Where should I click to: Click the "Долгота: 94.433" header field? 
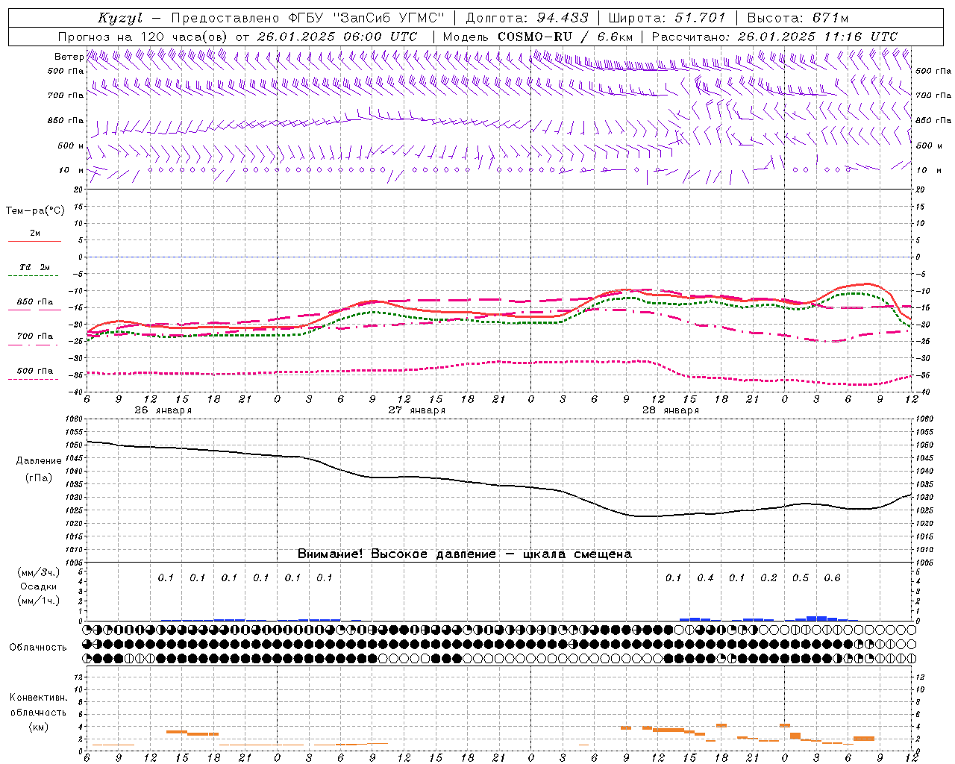tap(527, 18)
